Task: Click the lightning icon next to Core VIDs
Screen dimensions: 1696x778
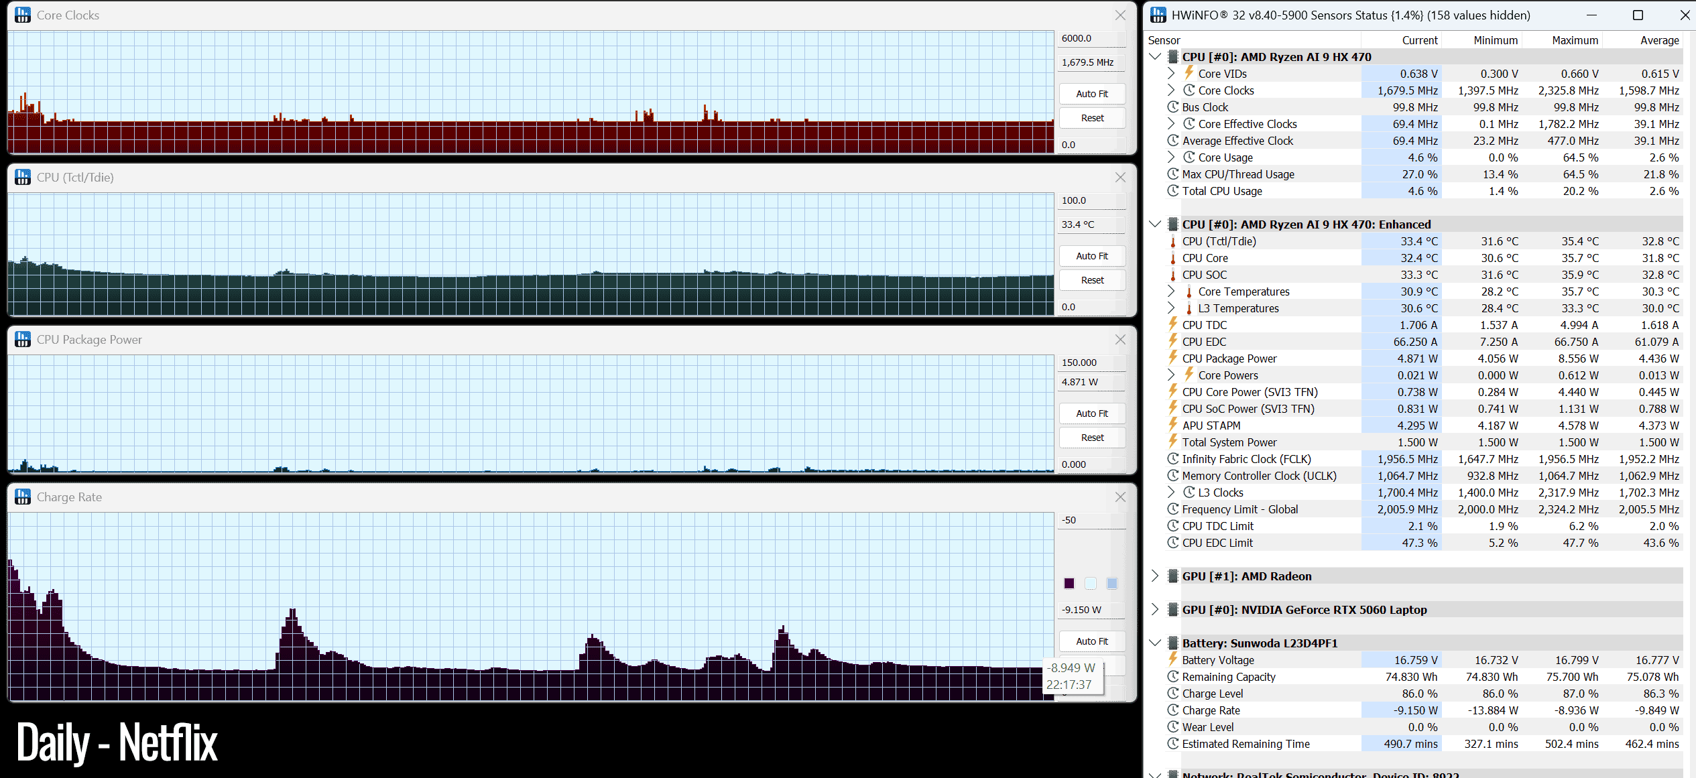Action: click(1189, 73)
